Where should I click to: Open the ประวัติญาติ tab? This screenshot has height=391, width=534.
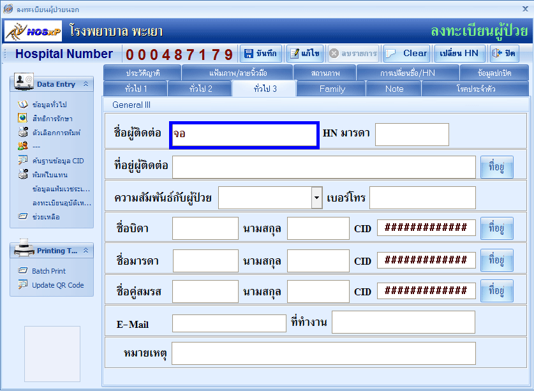[142, 73]
